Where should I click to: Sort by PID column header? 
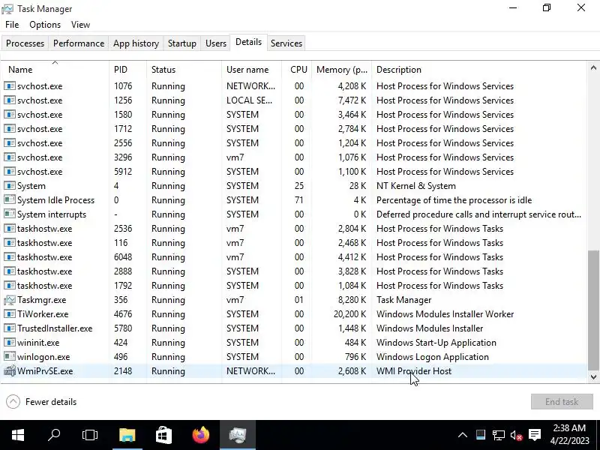click(127, 70)
